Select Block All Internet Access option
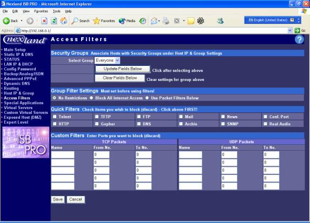Screen dimensions: 310x223 tap(91, 98)
